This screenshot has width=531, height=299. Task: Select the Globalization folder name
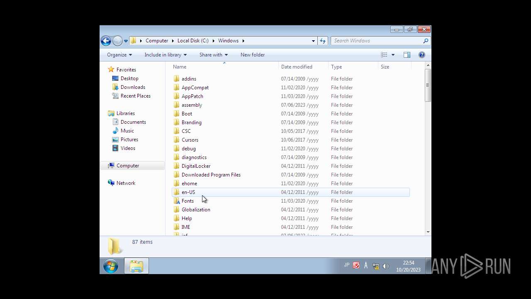click(196, 210)
